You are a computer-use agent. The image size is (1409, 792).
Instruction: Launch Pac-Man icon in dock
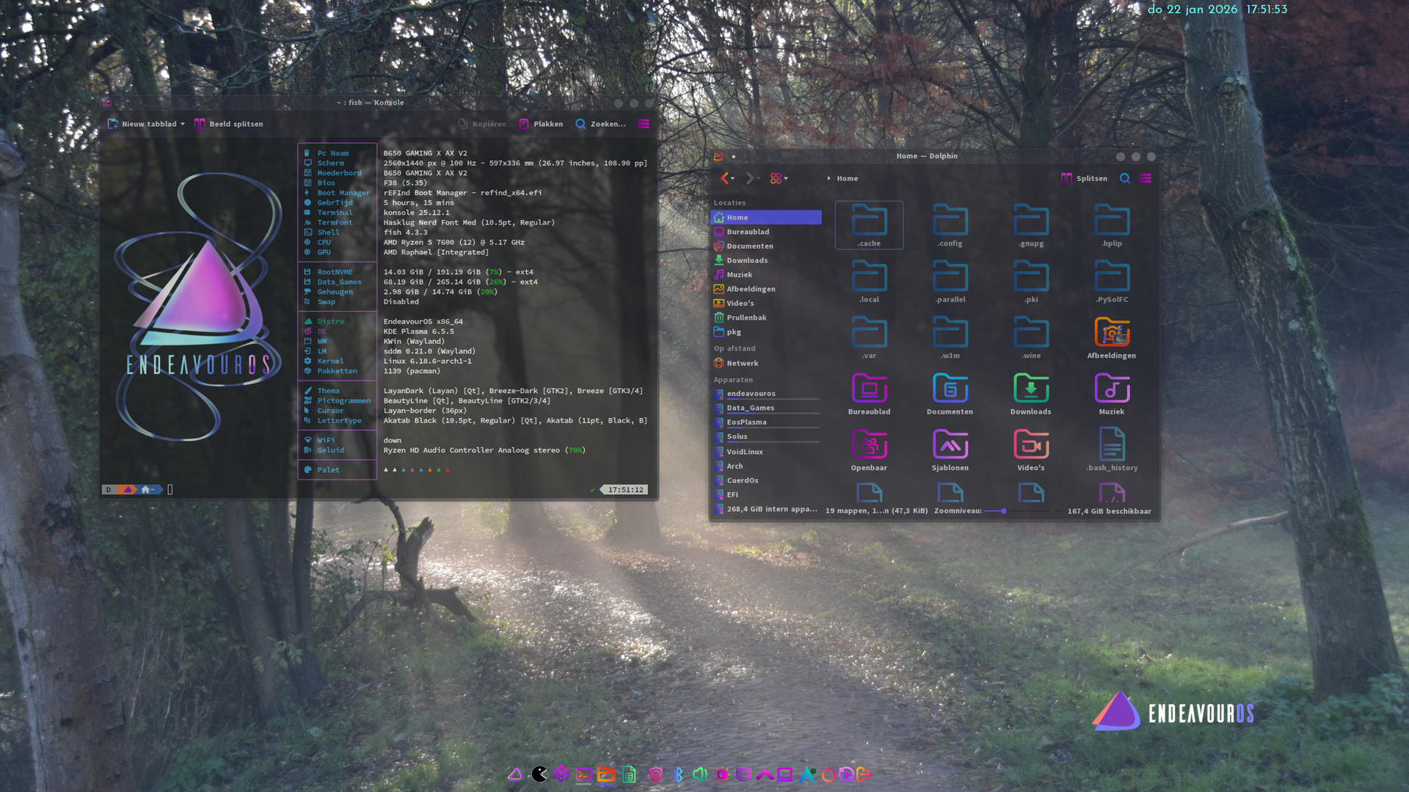pyautogui.click(x=539, y=774)
